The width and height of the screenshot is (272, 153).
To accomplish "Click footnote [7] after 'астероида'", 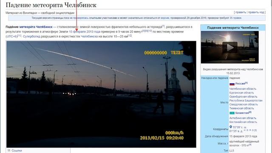I will coord(163,26).
